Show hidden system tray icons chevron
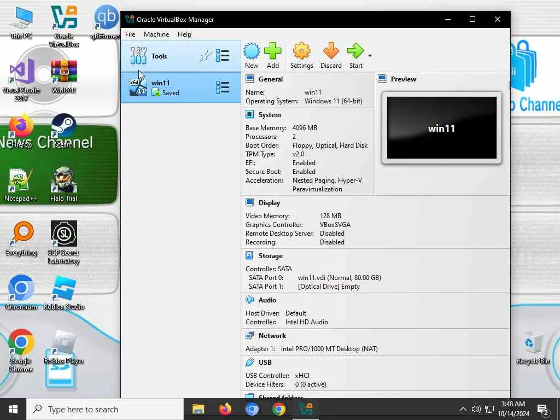Viewport: 560px width, 420px height. tap(463, 409)
